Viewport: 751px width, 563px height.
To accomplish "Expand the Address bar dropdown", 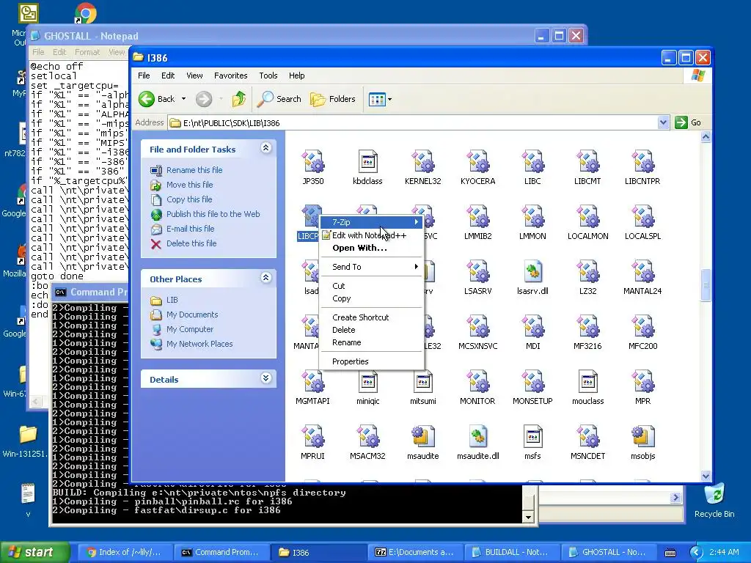I will [x=663, y=122].
